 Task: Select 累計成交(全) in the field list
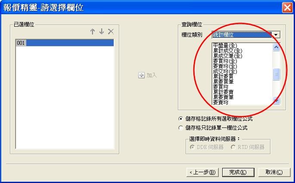pos(227,50)
